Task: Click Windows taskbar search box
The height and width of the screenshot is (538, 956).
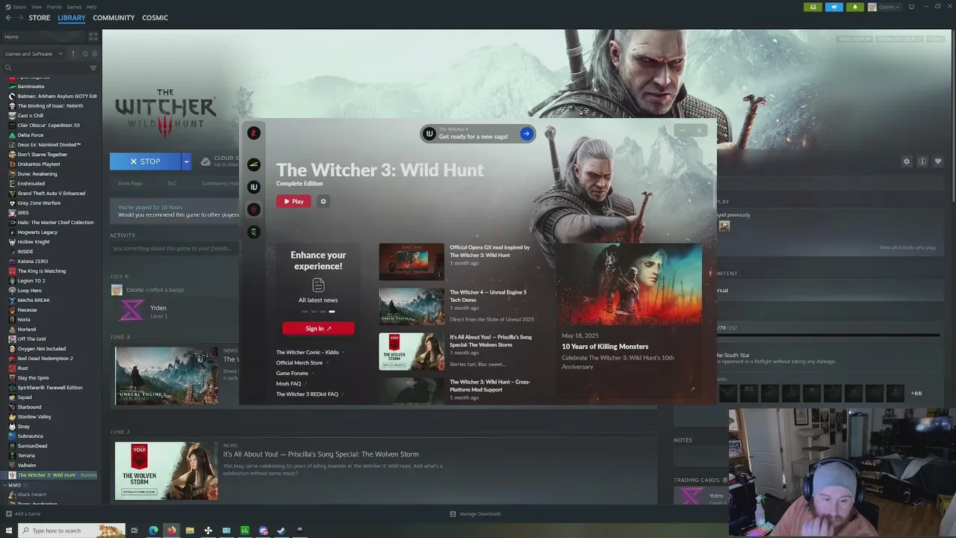Action: 71,531
